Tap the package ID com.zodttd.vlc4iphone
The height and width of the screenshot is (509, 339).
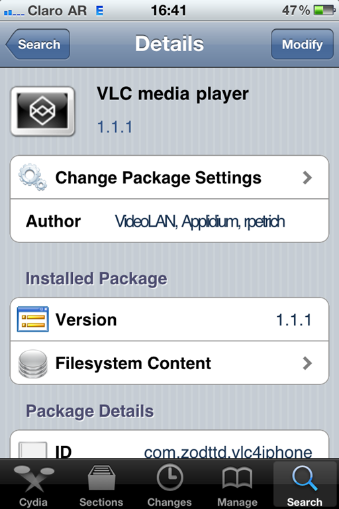pos(228,452)
